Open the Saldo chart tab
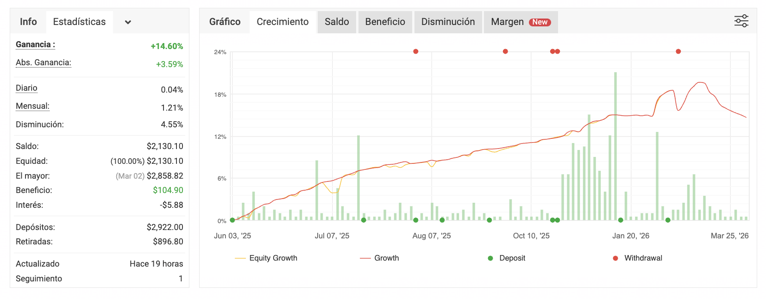The width and height of the screenshot is (766, 299). (337, 22)
